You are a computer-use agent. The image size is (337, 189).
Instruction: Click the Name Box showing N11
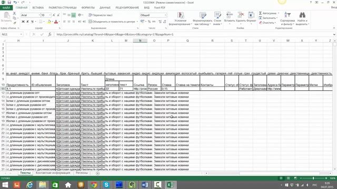[x=12, y=34]
